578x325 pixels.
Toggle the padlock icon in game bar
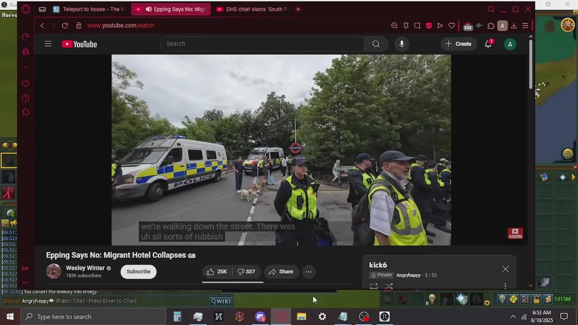pos(536,299)
